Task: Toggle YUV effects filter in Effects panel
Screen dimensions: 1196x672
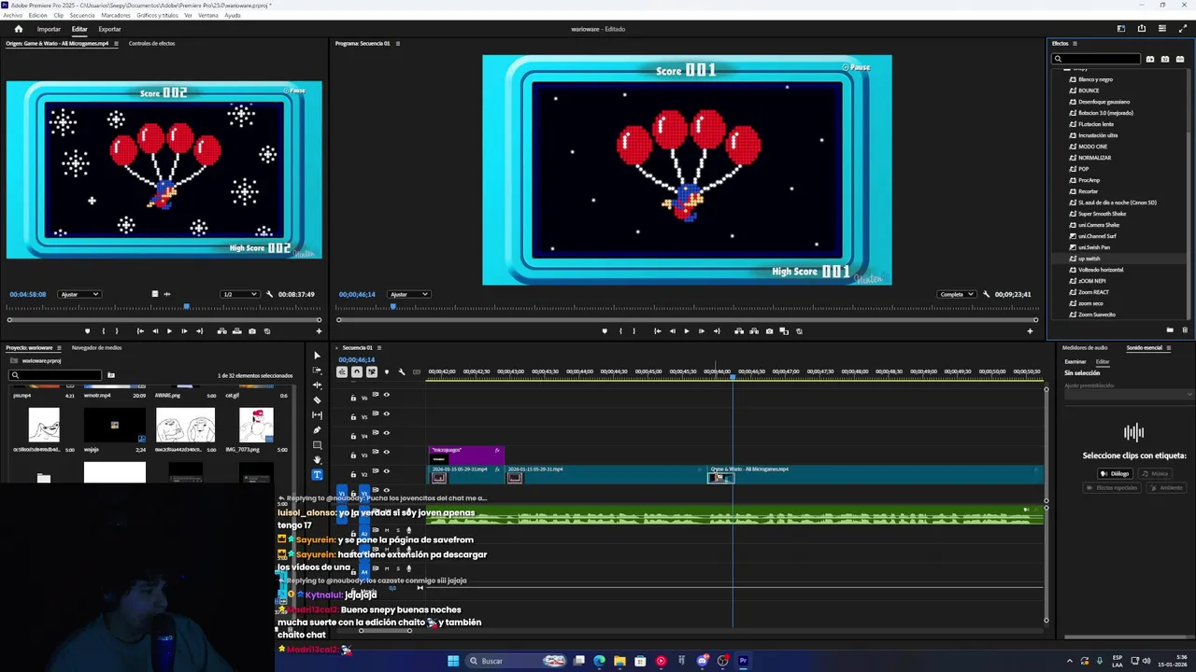Action: tap(1180, 59)
